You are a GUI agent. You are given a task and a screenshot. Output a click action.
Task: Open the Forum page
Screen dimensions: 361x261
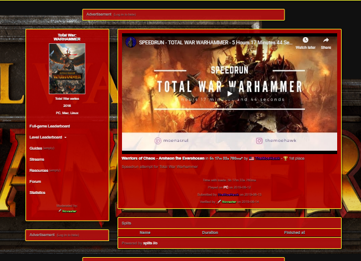tap(35, 182)
